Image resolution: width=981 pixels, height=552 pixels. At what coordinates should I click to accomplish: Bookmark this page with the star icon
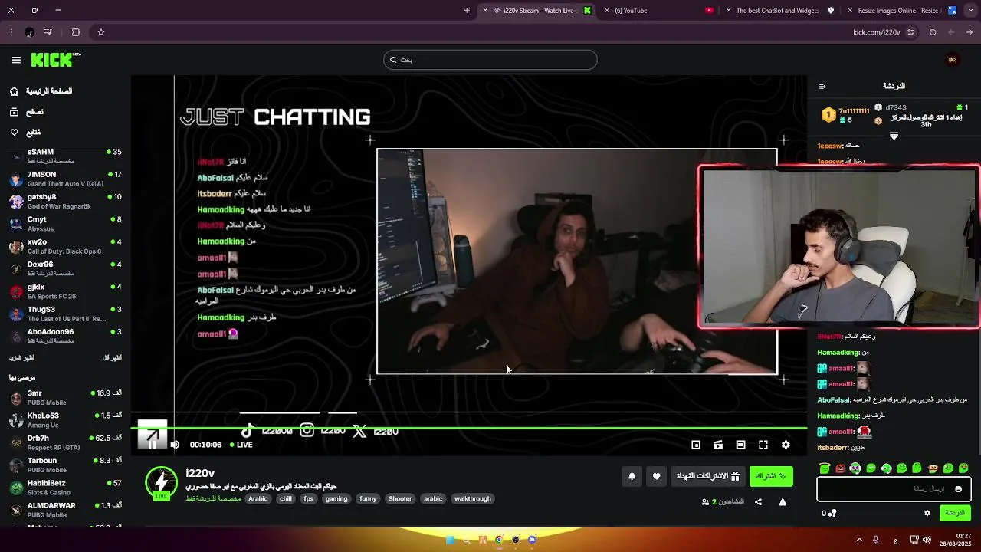100,32
